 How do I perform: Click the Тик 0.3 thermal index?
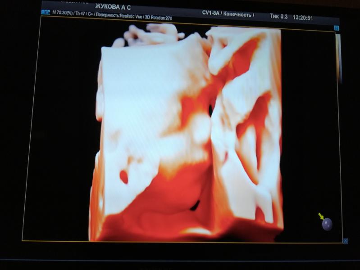tap(278, 16)
